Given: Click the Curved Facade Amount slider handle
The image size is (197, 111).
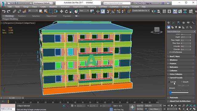Looking at the screenshot, I should [x=170, y=92].
